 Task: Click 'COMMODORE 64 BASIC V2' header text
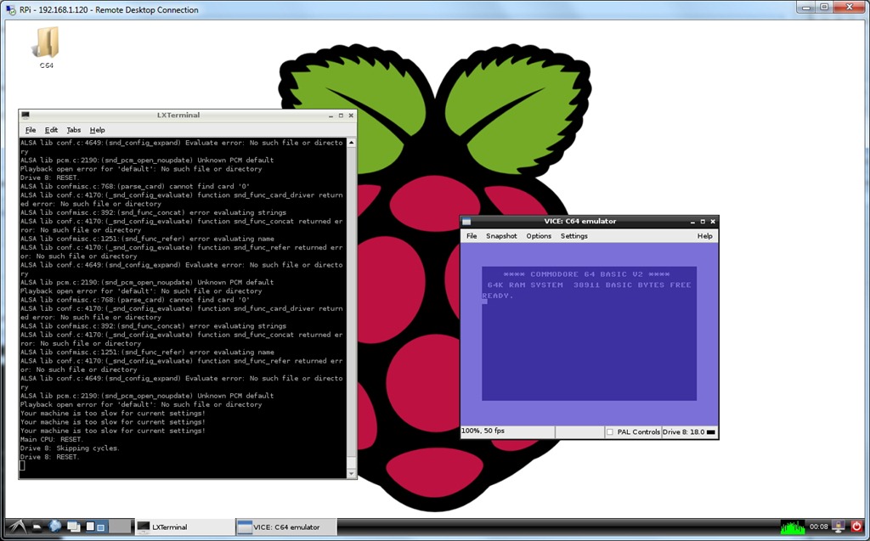click(x=586, y=274)
